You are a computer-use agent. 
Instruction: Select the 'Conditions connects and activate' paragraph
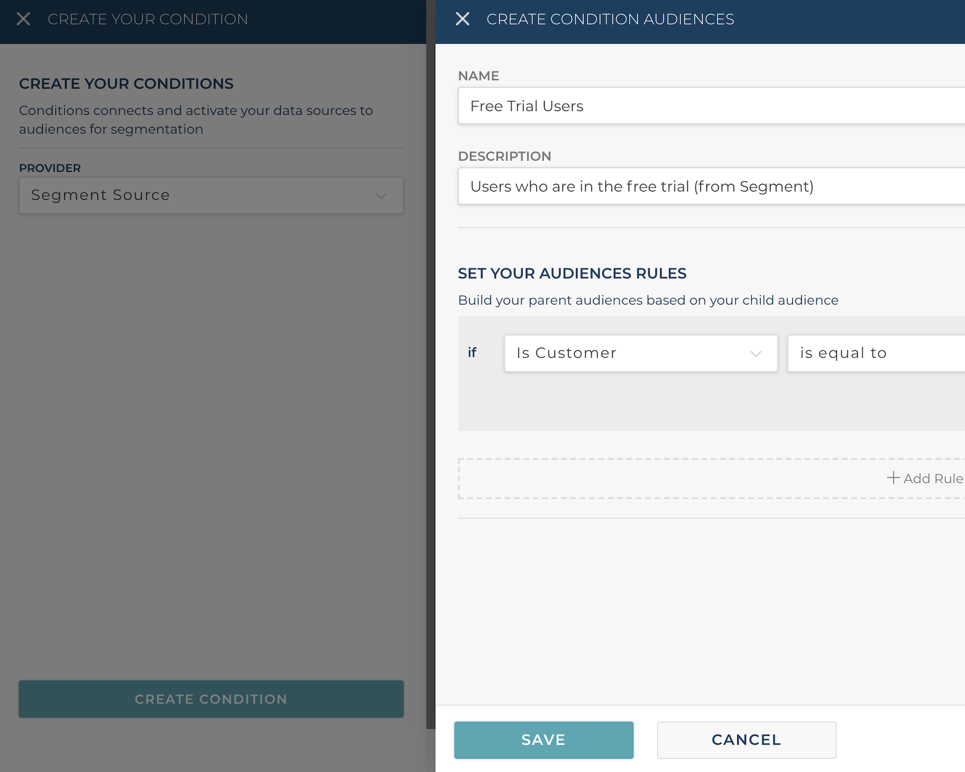[196, 120]
